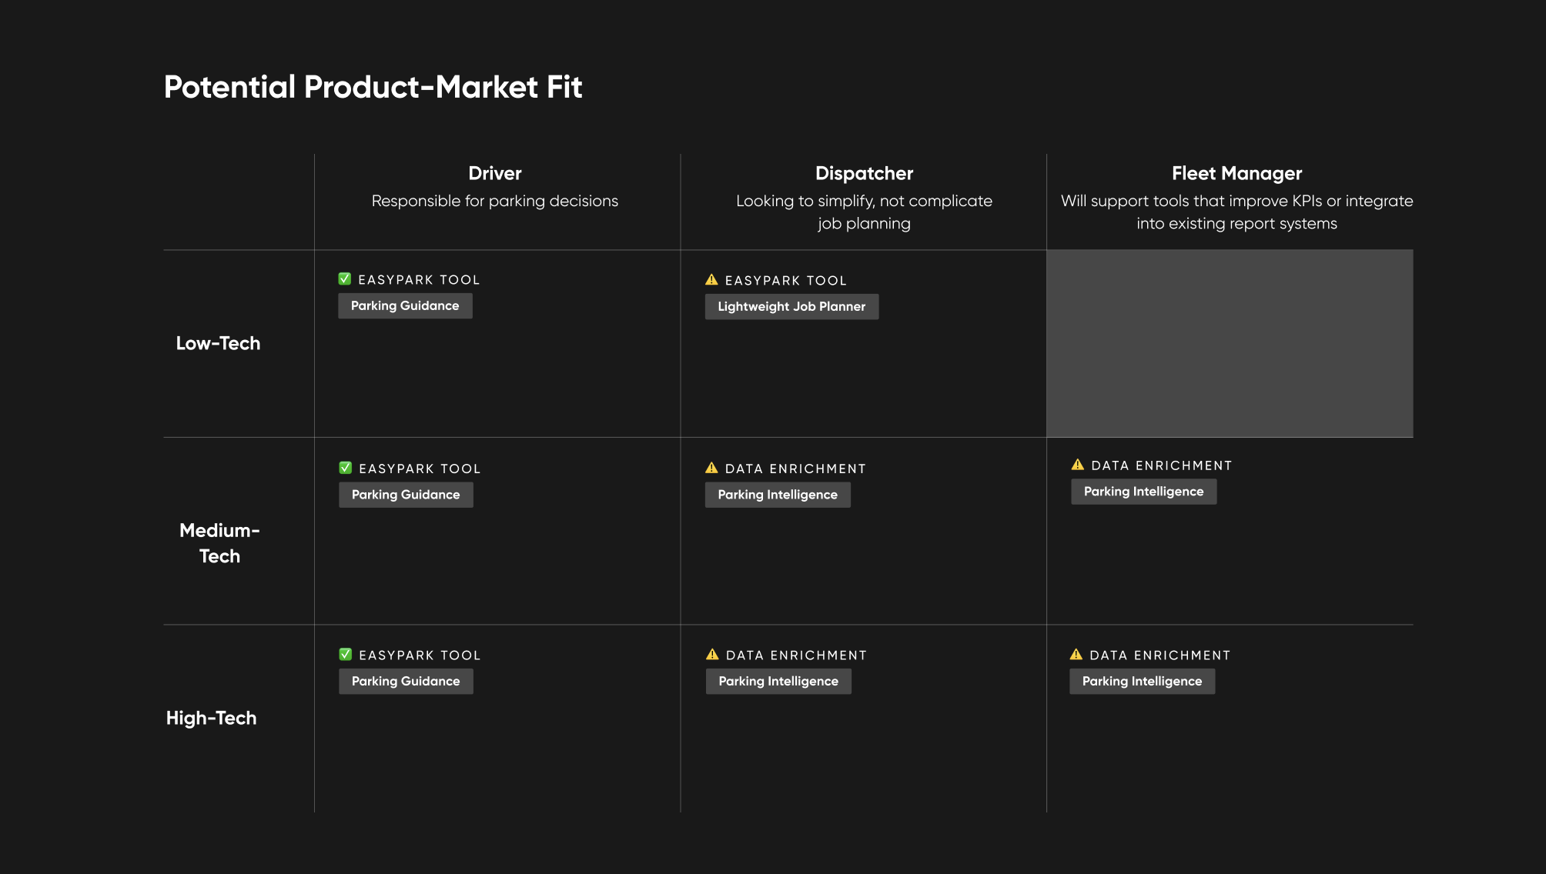The image size is (1546, 874).
Task: Click the warning icon in Medium-Tech Dispatcher cell
Action: 711,468
